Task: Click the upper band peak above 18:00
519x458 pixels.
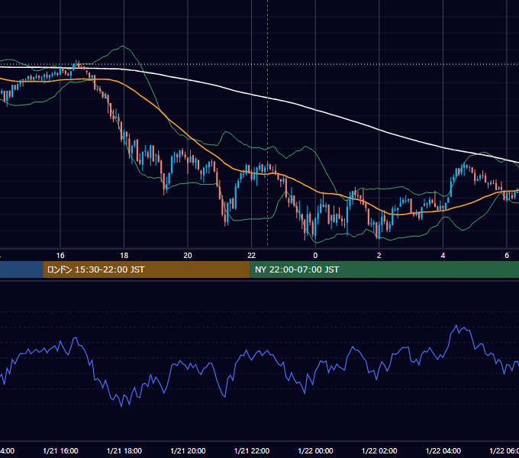Action: pos(123,46)
